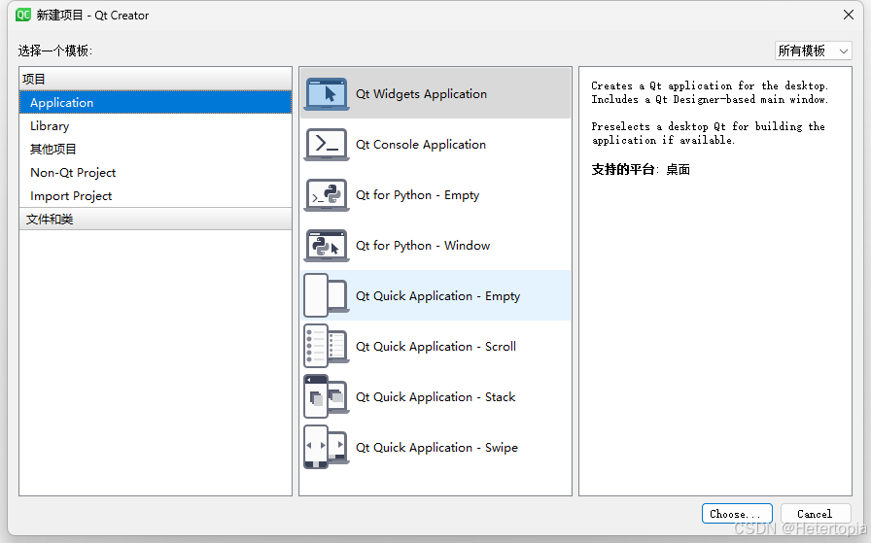Click the Qt Quick Application Swipe icon
Image resolution: width=871 pixels, height=543 pixels.
327,447
